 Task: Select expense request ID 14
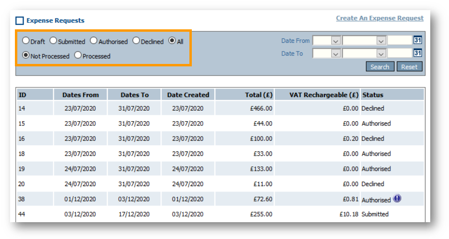[x=22, y=109]
